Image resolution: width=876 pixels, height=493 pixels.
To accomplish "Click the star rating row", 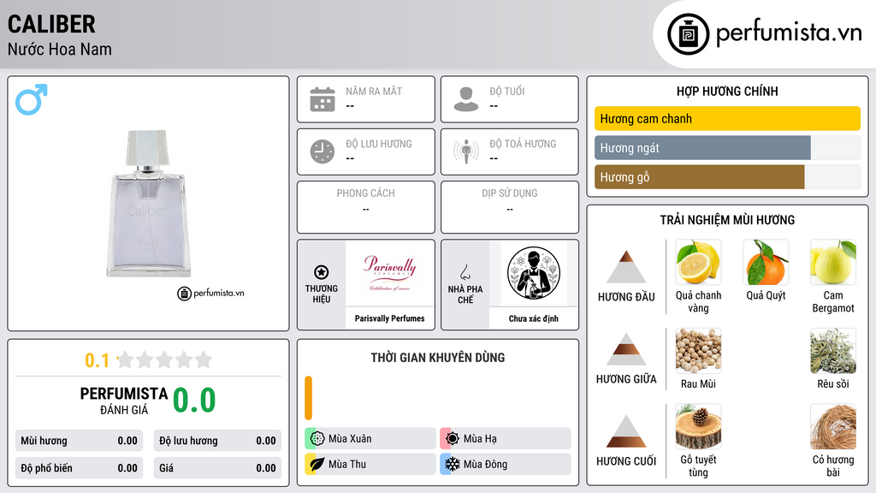I will pyautogui.click(x=164, y=359).
